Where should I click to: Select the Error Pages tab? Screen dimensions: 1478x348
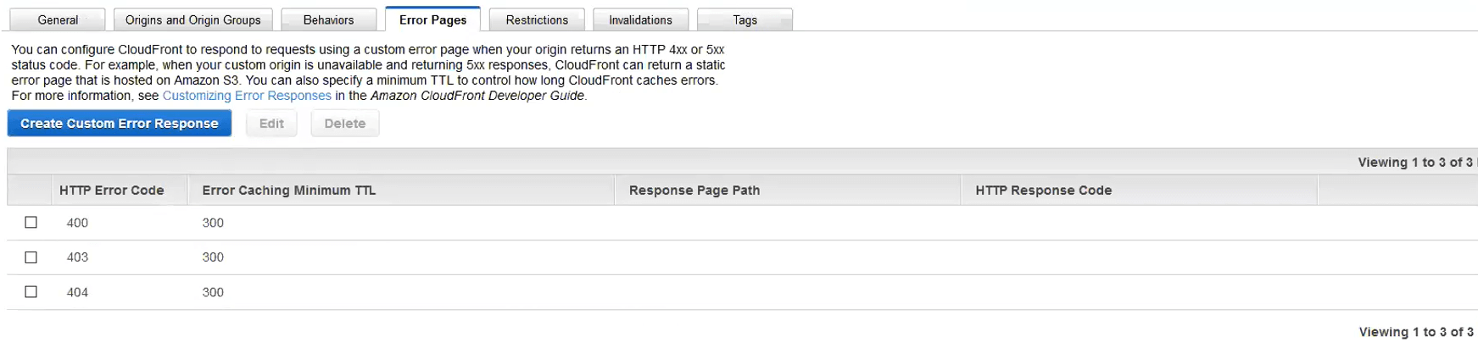tap(432, 19)
